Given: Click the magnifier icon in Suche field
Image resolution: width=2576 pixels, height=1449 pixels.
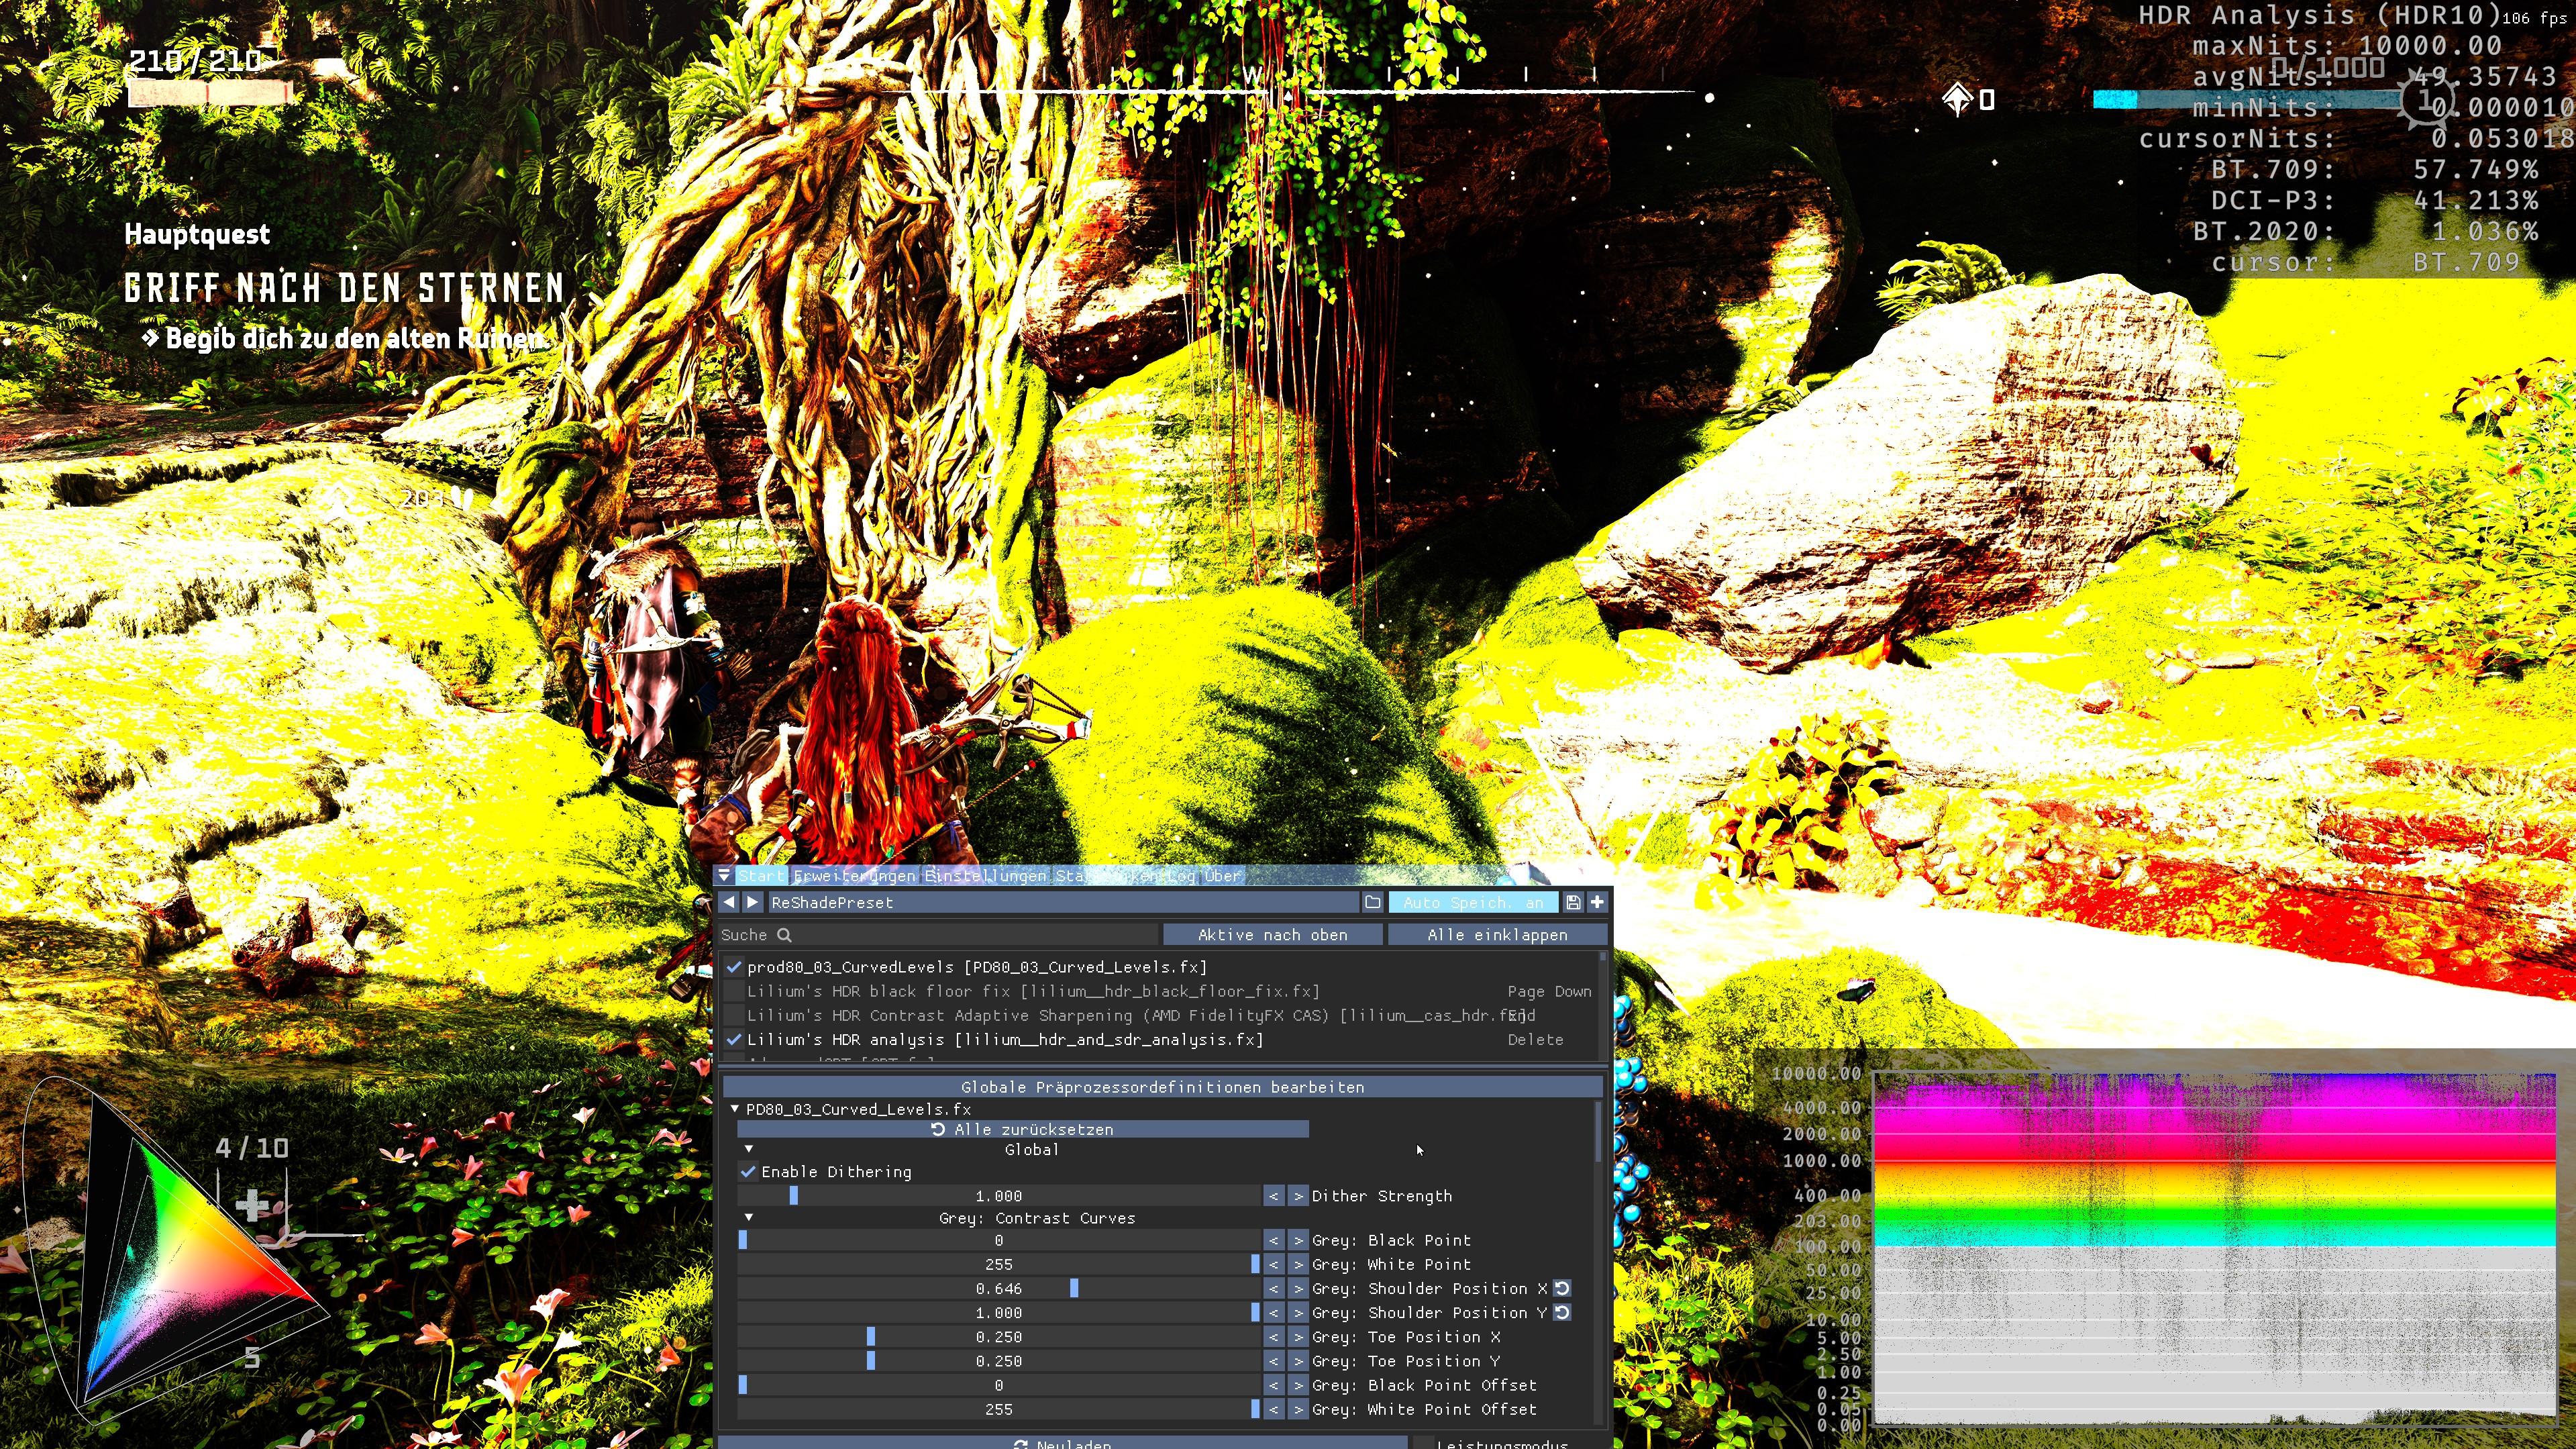Looking at the screenshot, I should 785,934.
